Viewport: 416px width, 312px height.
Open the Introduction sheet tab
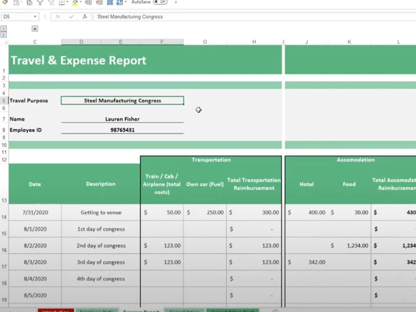[x=55, y=311]
